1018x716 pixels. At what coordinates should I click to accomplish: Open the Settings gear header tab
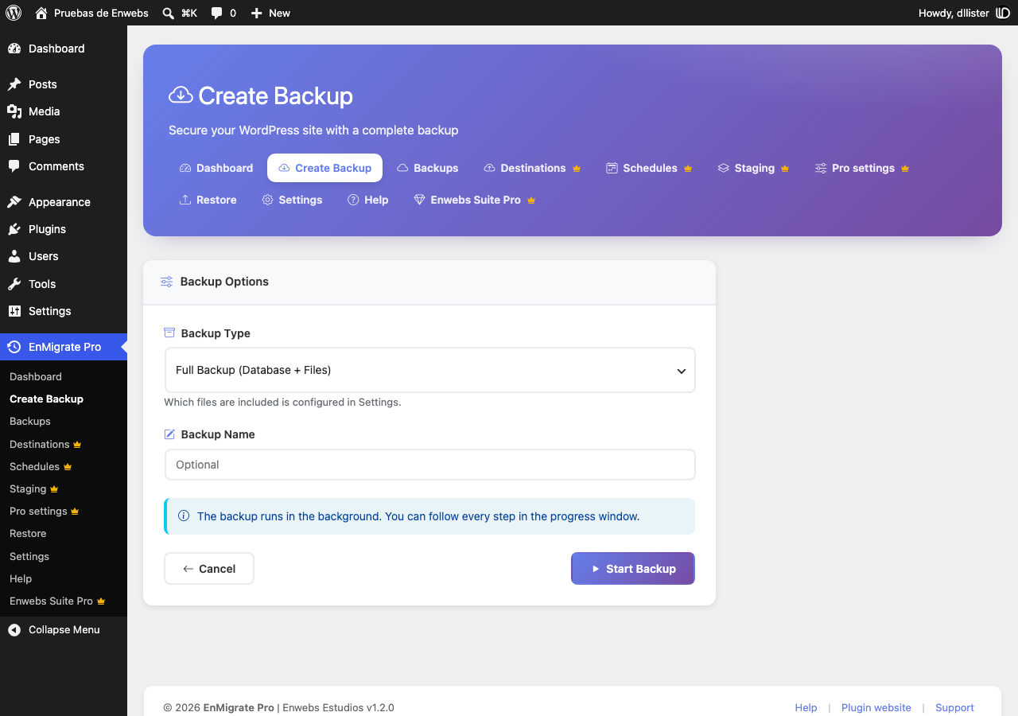pyautogui.click(x=292, y=200)
